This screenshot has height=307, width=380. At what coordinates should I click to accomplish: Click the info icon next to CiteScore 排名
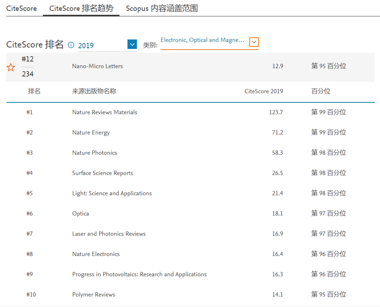(x=71, y=45)
